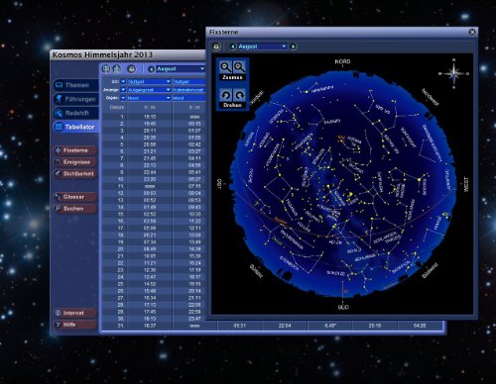This screenshot has height=384, width=496.
Task: Open the Führungen section
Action: tap(75, 99)
